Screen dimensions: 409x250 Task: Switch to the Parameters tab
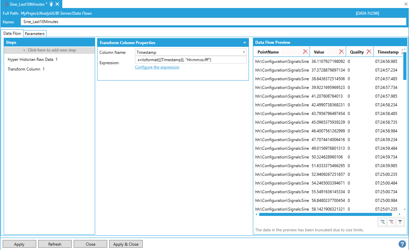(35, 34)
